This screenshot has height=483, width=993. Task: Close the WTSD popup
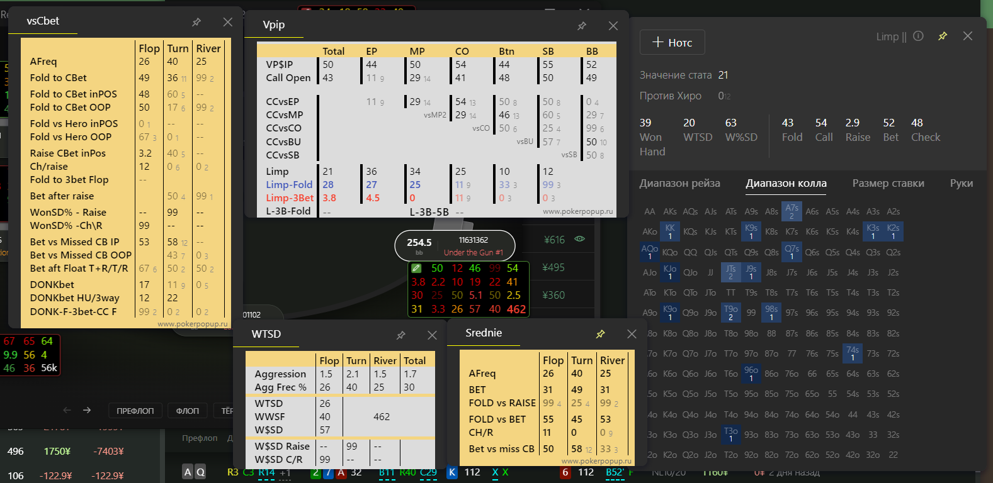click(x=432, y=335)
